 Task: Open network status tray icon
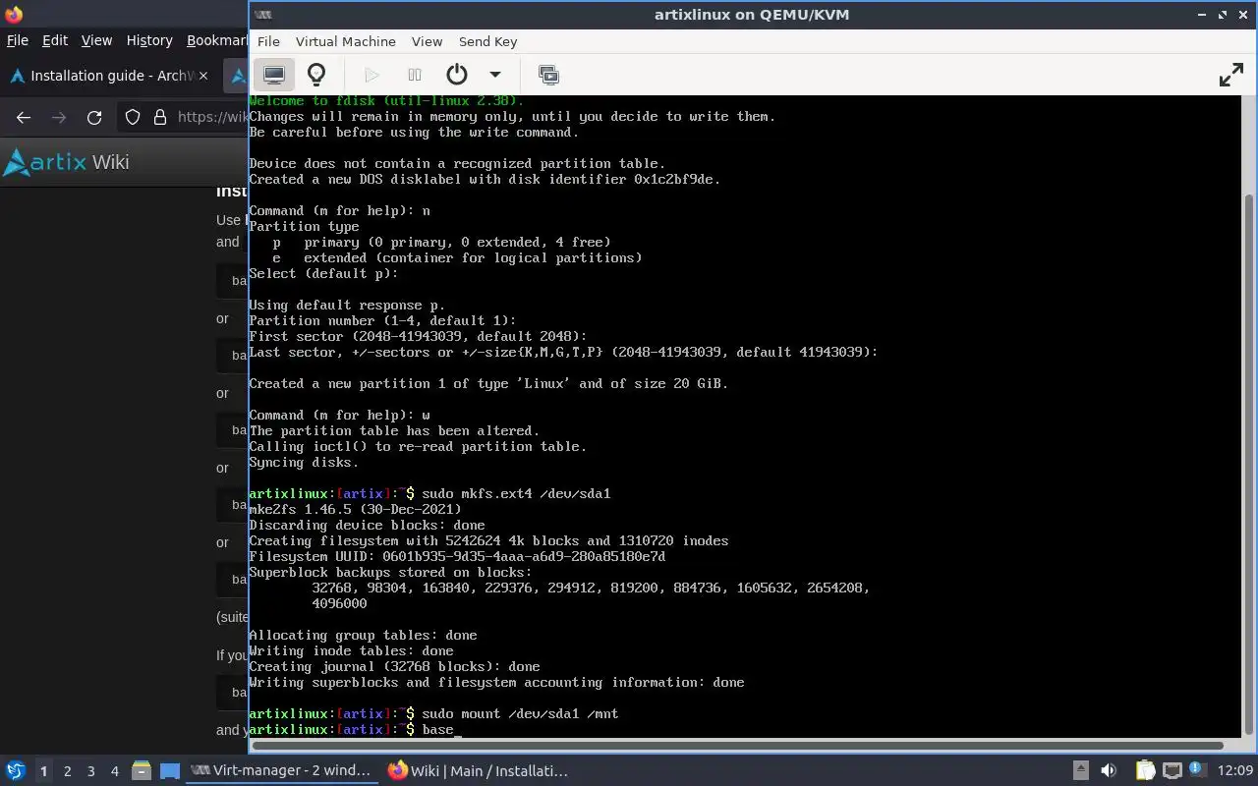pyautogui.click(x=1172, y=770)
